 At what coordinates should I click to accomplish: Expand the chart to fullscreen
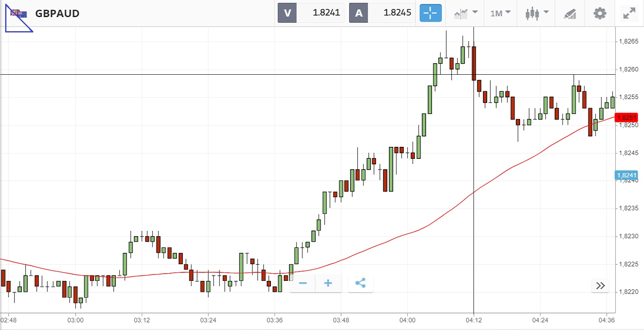coord(629,13)
